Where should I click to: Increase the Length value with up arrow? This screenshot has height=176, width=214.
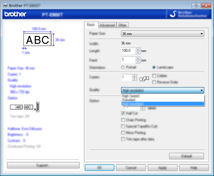pos(138,50)
